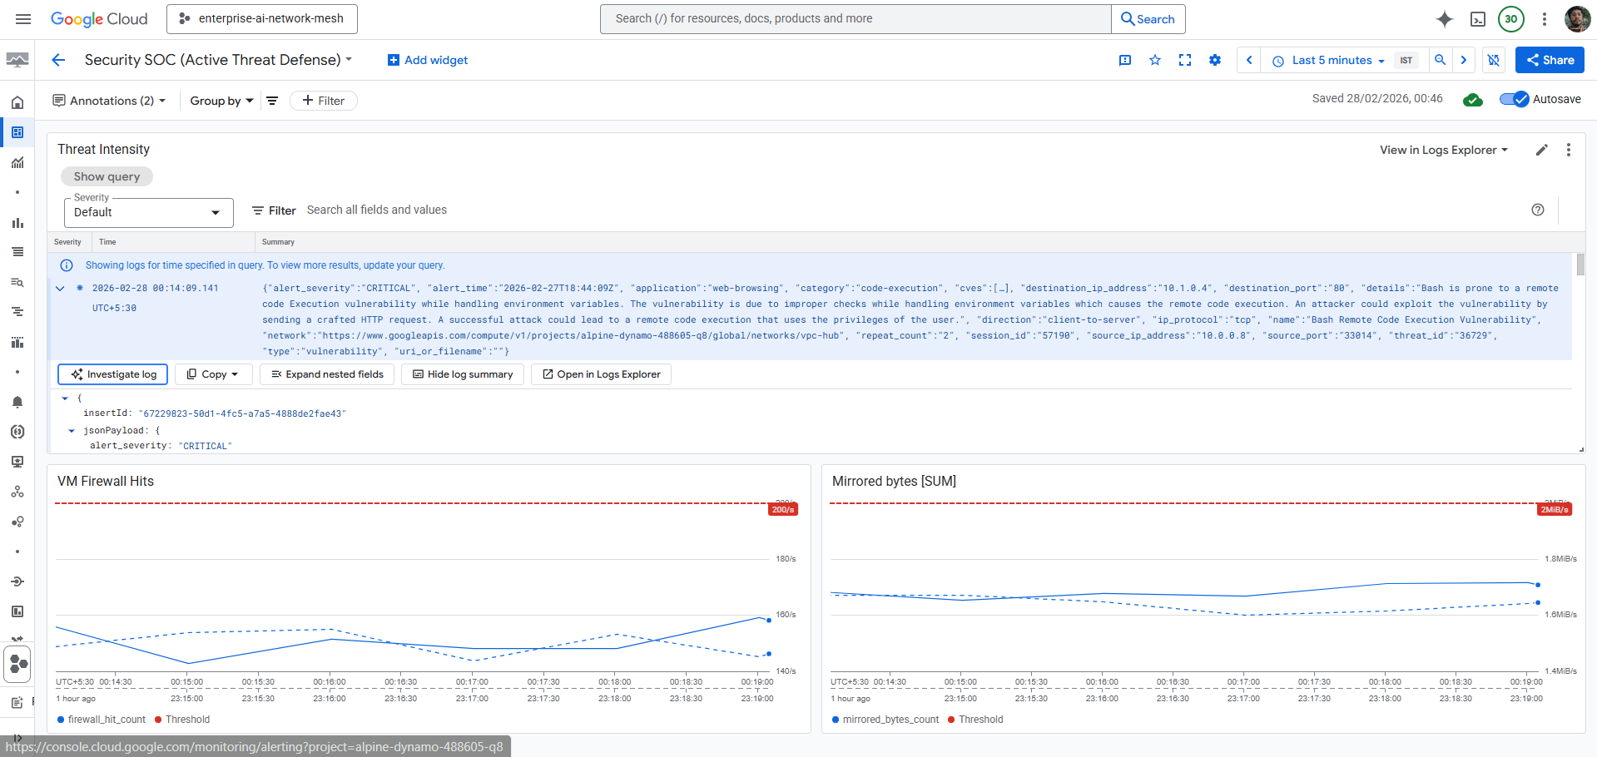
Task: Click the log panel vertical scrollbar
Action: pyautogui.click(x=1580, y=265)
